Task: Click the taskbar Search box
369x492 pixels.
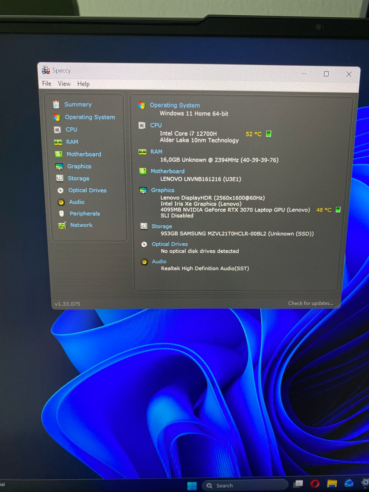Action: 245,485
